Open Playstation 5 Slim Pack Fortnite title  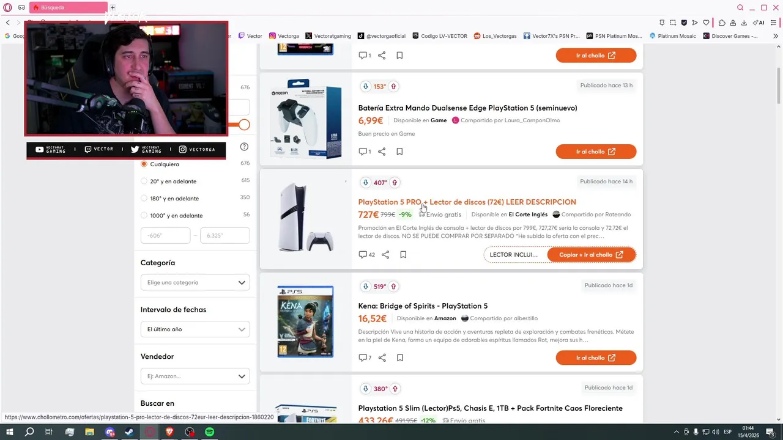point(490,408)
